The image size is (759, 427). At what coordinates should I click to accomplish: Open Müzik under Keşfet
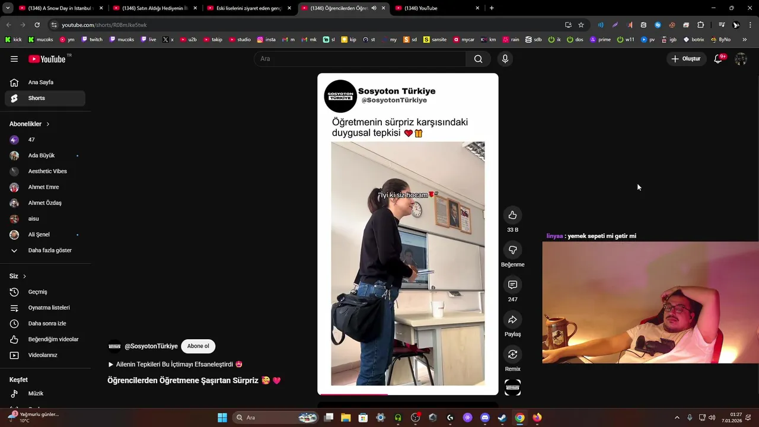tap(45, 394)
